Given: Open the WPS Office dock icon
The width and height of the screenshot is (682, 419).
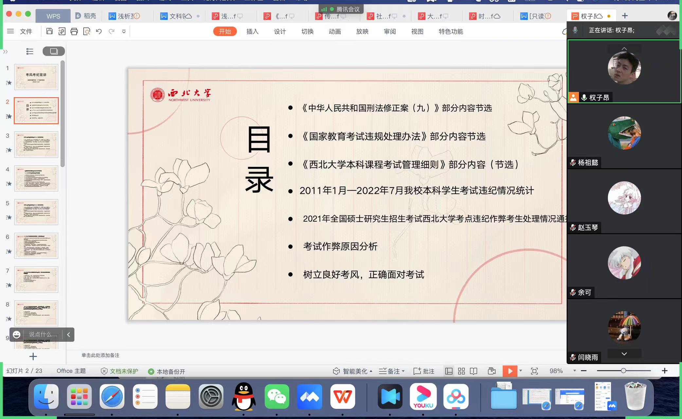Looking at the screenshot, I should point(342,397).
